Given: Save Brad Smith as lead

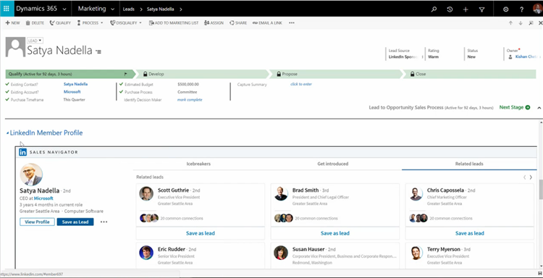Looking at the screenshot, I should click(335, 233).
